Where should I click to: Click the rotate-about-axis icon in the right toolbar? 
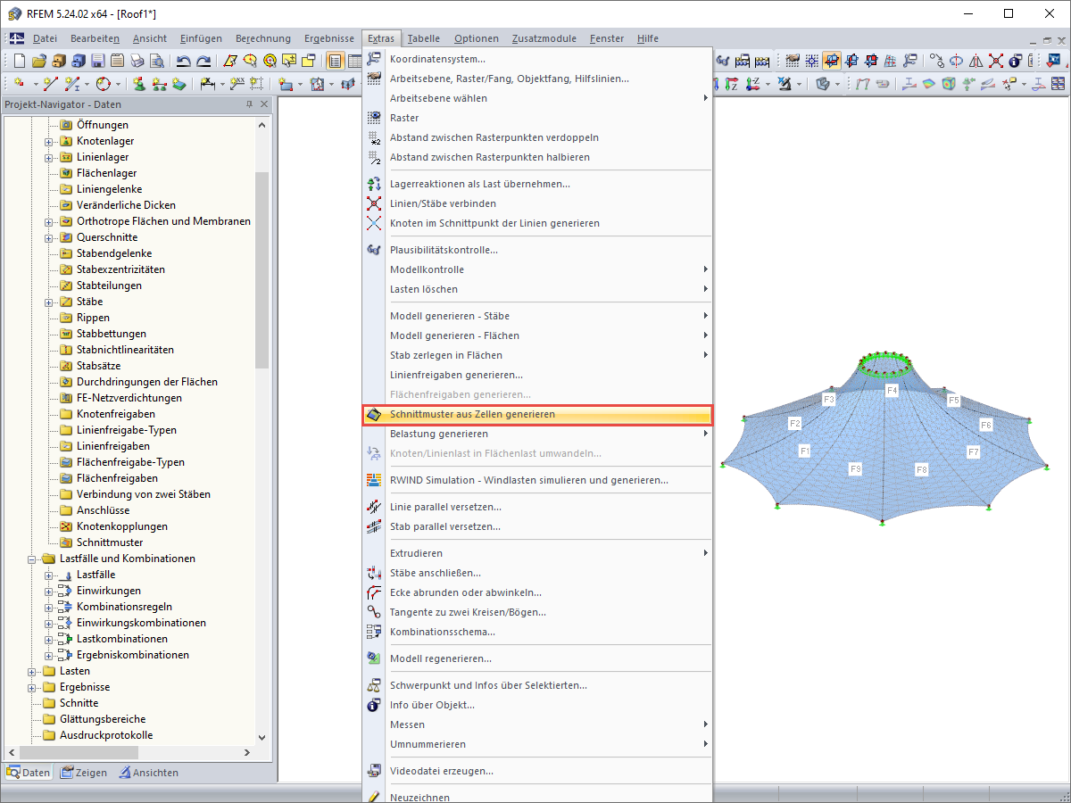(x=956, y=61)
